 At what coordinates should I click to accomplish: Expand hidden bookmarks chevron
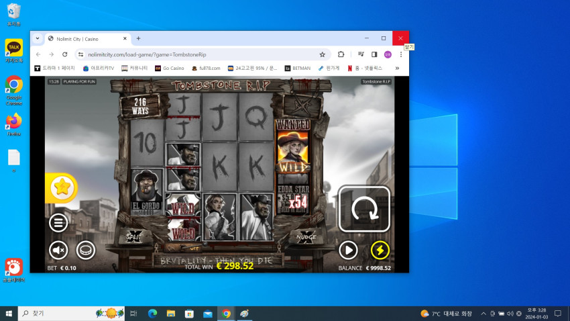point(397,68)
